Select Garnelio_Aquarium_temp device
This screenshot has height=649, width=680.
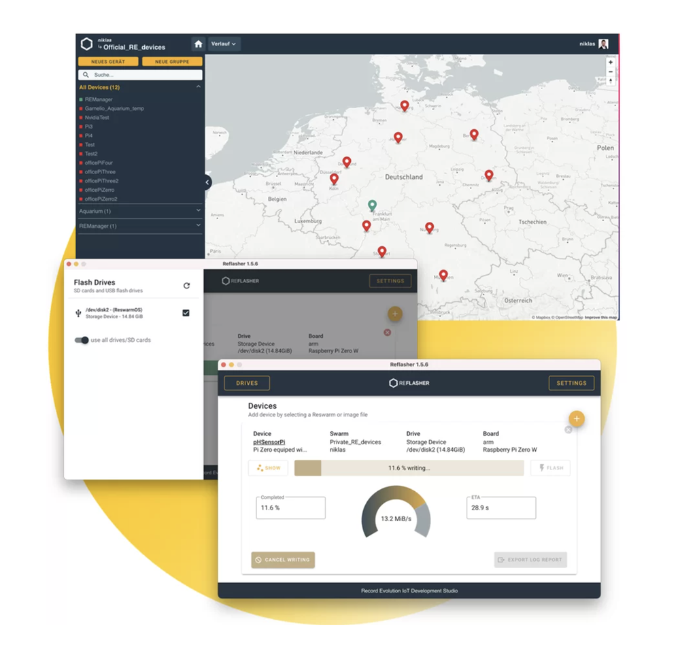tap(114, 108)
